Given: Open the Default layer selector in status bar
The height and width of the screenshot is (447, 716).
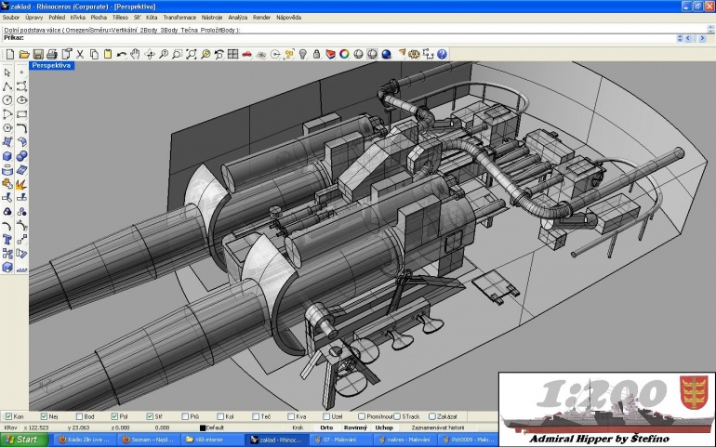Looking at the screenshot, I should [212, 427].
